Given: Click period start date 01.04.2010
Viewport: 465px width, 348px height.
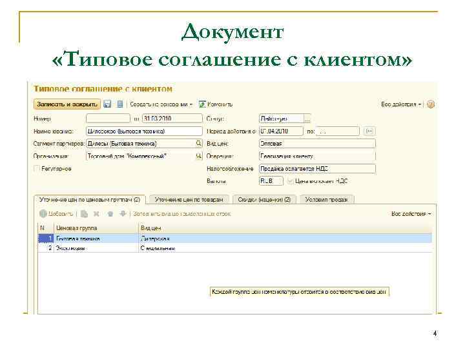Looking at the screenshot, I should [x=281, y=131].
